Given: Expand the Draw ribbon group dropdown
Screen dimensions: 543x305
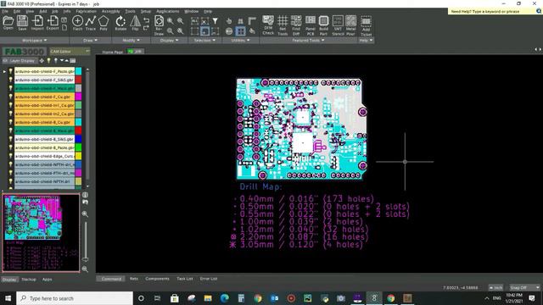Looking at the screenshot, I should point(90,41).
